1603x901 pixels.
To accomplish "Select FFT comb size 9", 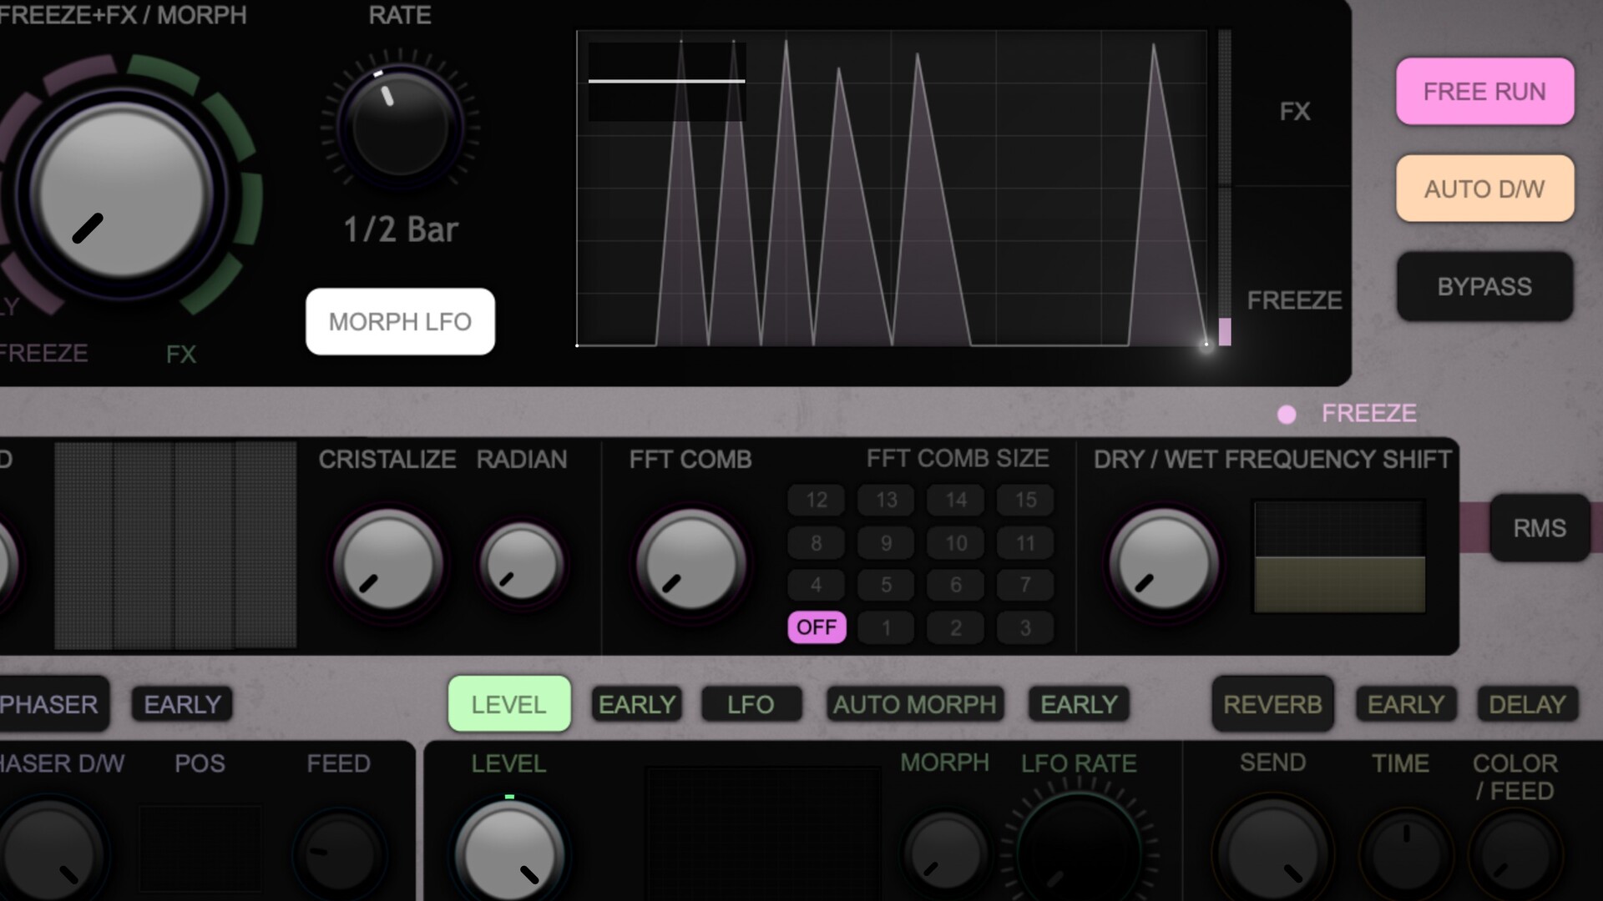I will pos(886,543).
